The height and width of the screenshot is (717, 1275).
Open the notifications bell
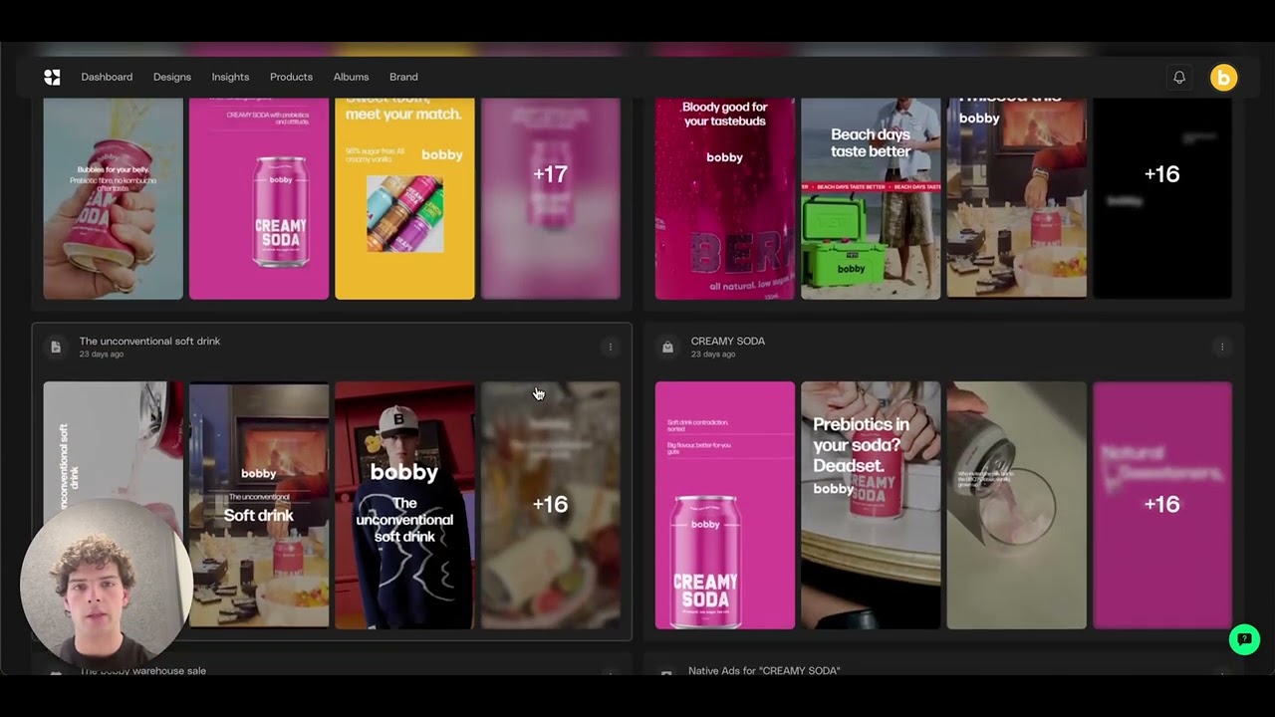point(1179,77)
